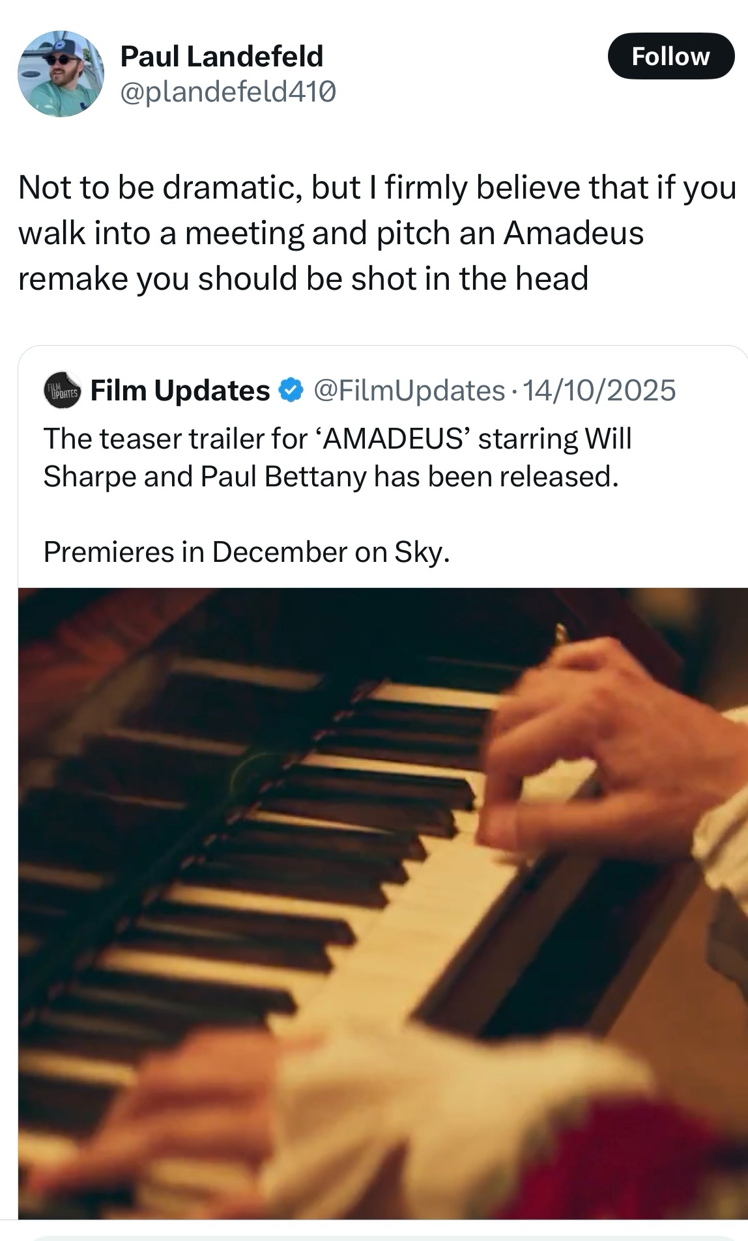Open the Paul Landefeld display name
Image resolution: width=748 pixels, height=1241 pixels.
click(222, 56)
